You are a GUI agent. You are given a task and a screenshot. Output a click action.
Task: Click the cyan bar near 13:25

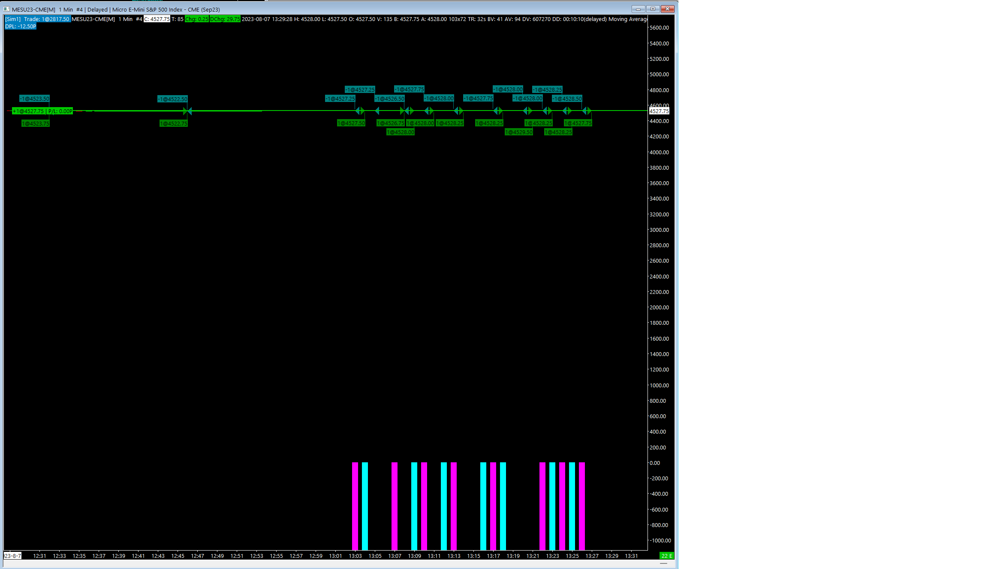coord(572,506)
